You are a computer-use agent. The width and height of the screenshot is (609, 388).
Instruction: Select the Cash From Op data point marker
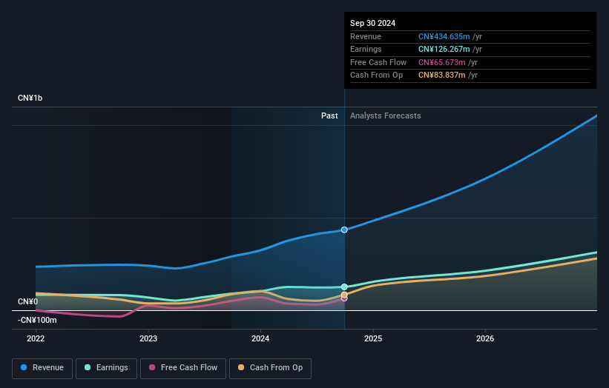pyautogui.click(x=344, y=295)
